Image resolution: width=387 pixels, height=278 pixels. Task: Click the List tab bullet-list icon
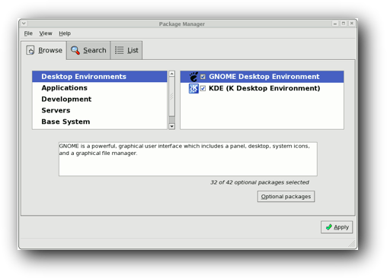coord(119,50)
